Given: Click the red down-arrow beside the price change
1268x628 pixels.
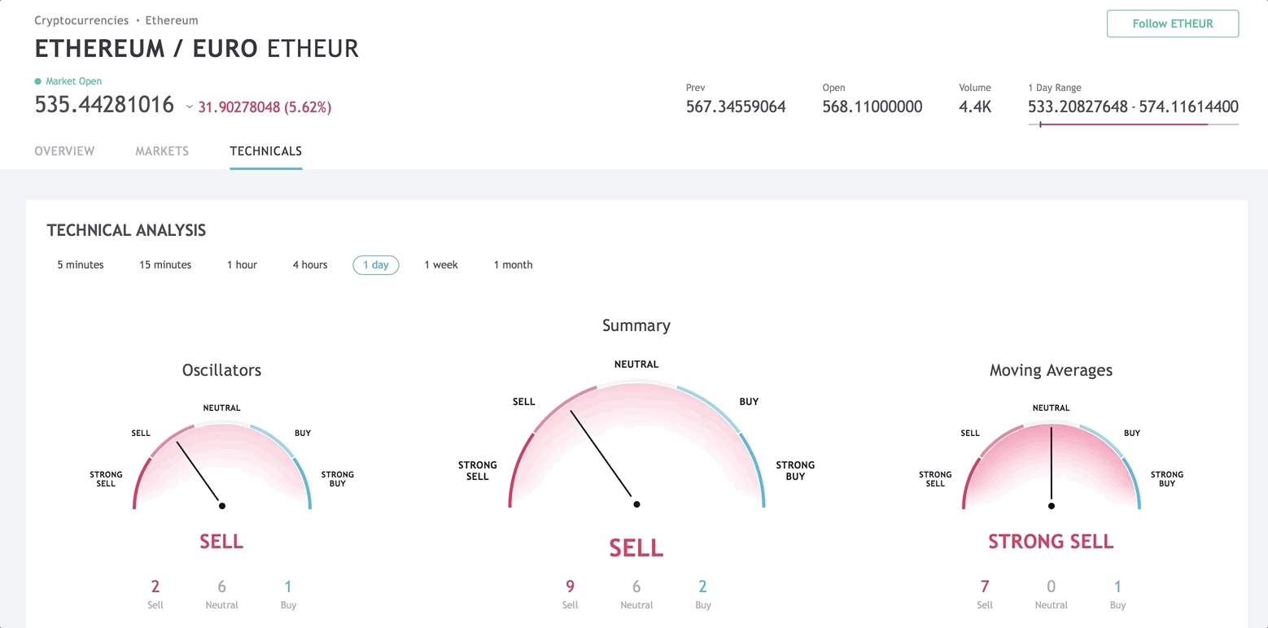Looking at the screenshot, I should pos(190,107).
